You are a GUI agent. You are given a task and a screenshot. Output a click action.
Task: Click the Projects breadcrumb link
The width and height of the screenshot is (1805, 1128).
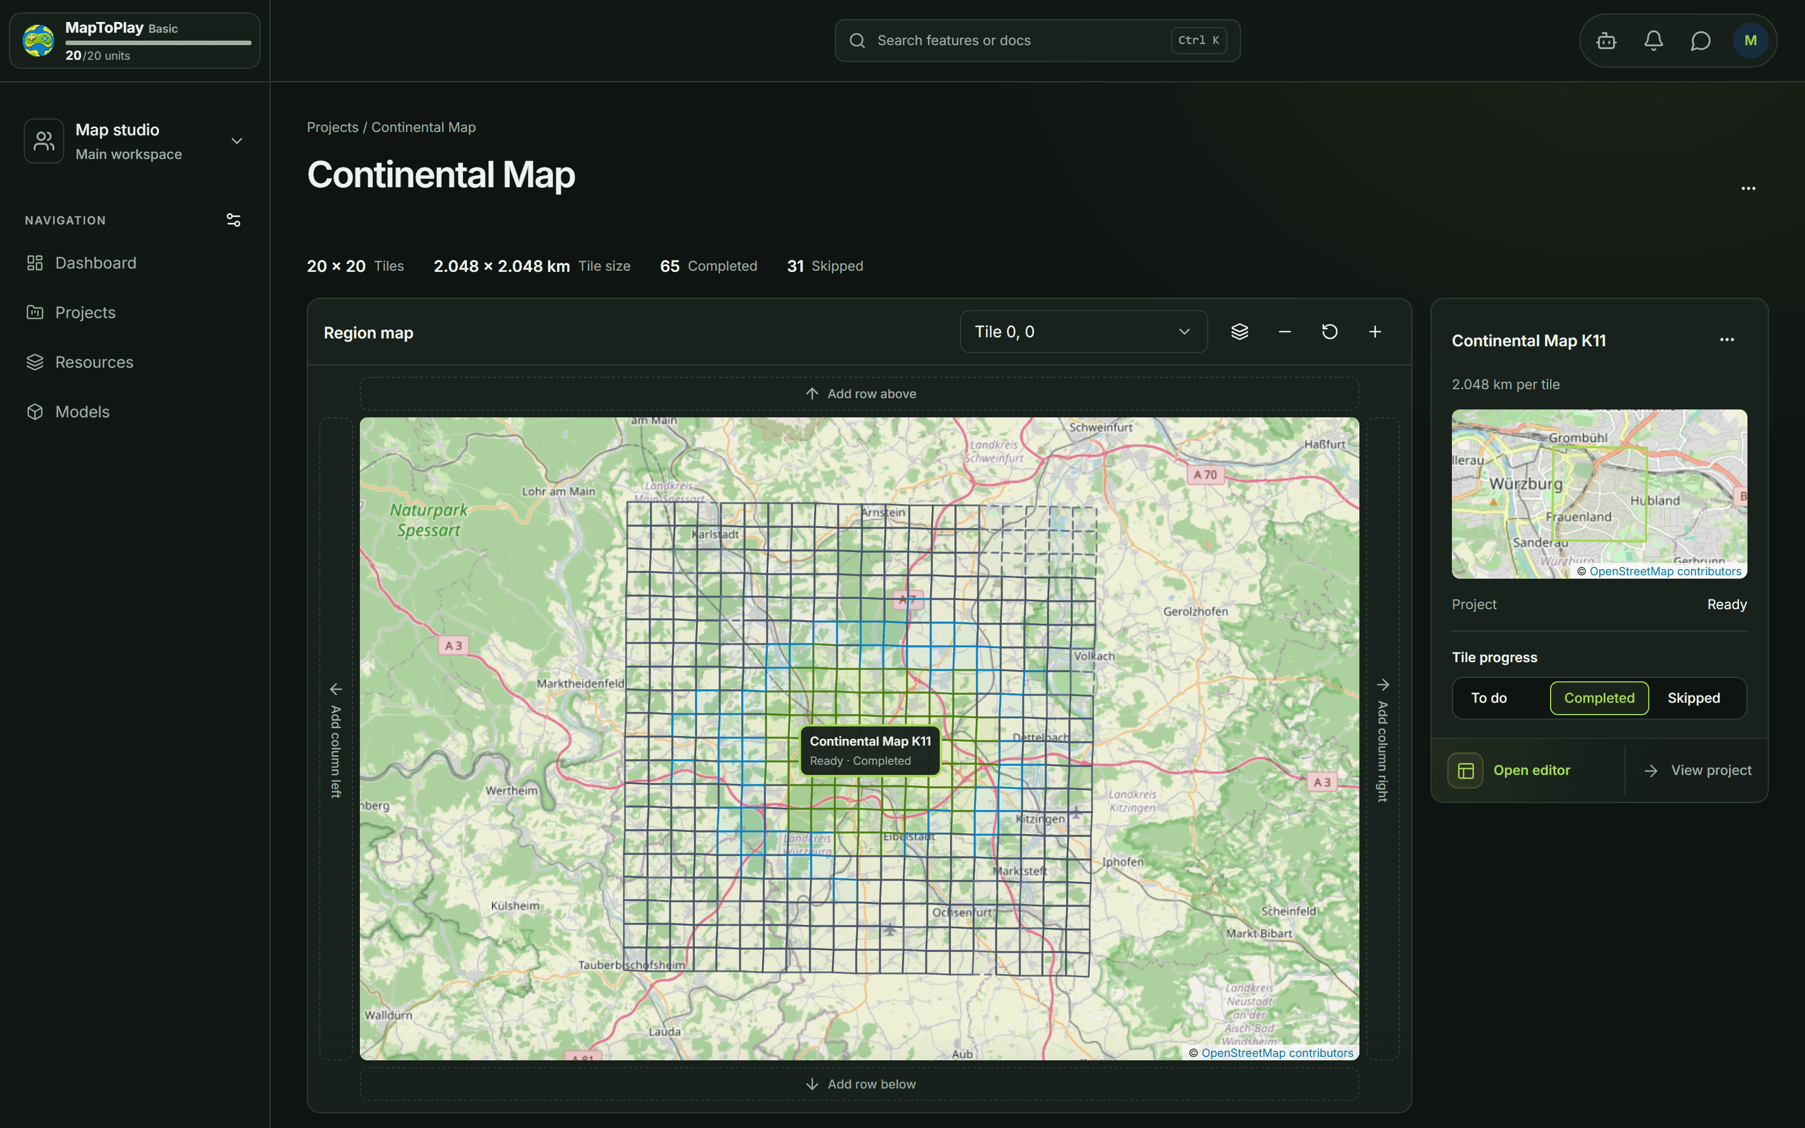click(x=333, y=127)
